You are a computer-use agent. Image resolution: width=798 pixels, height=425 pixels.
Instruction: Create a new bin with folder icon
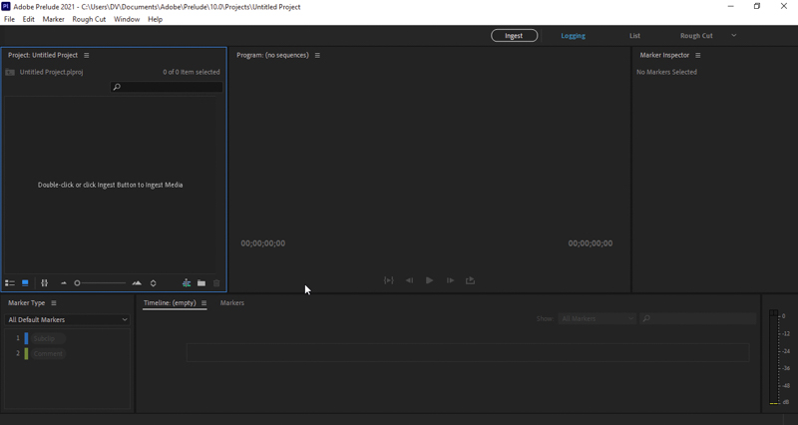point(201,283)
